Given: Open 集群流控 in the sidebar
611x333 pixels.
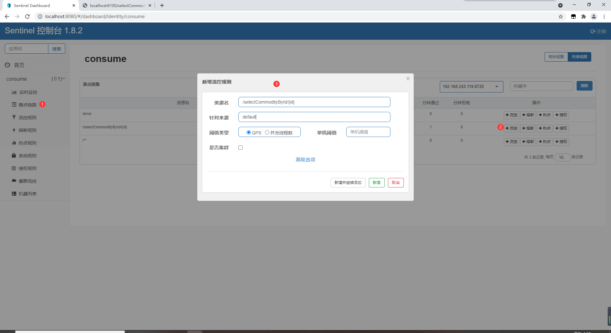Looking at the screenshot, I should 27,181.
